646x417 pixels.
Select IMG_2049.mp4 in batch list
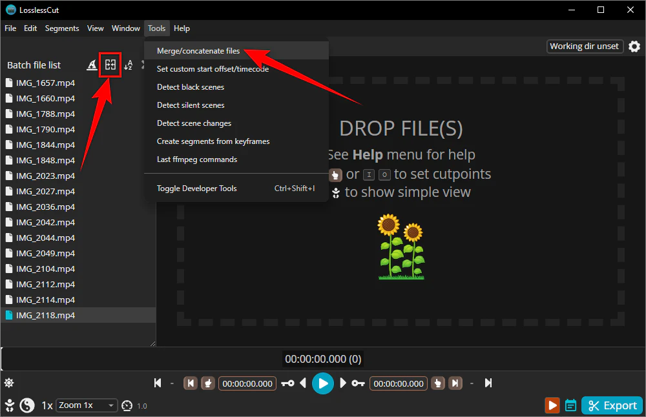coord(78,253)
